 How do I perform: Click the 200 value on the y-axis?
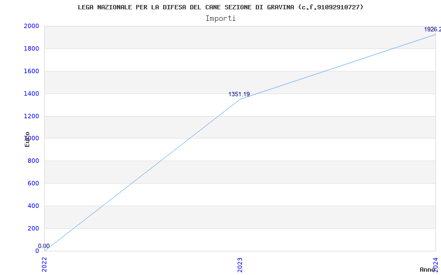click(33, 228)
